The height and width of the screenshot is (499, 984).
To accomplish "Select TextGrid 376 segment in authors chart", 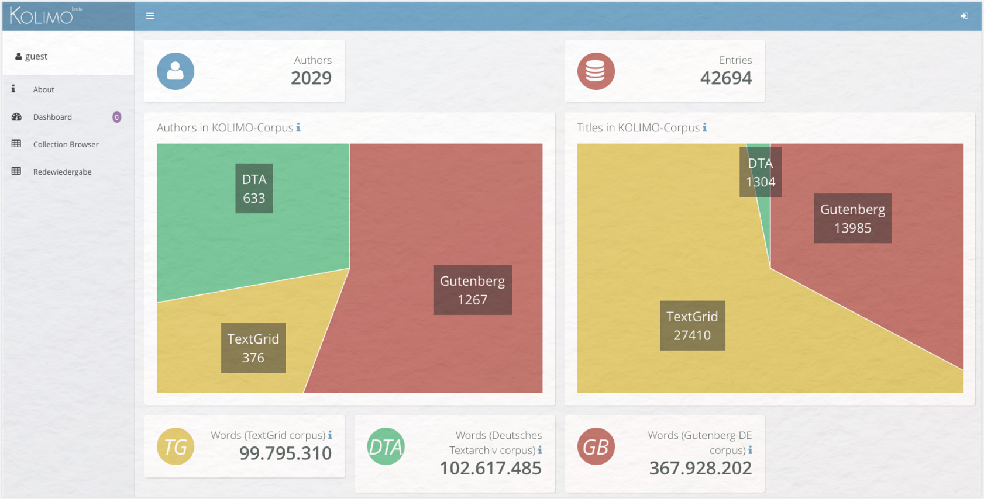I will (x=253, y=348).
